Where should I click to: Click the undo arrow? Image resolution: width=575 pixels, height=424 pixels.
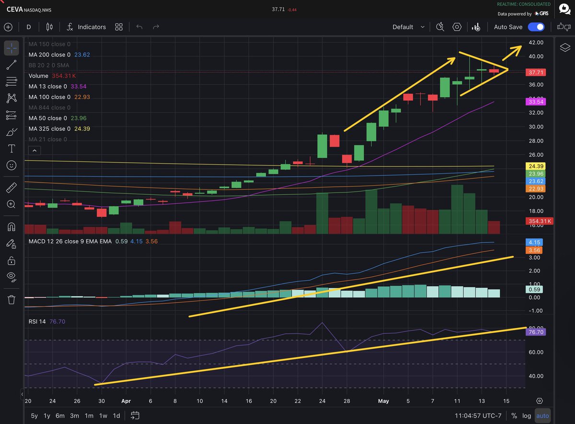[x=139, y=27]
